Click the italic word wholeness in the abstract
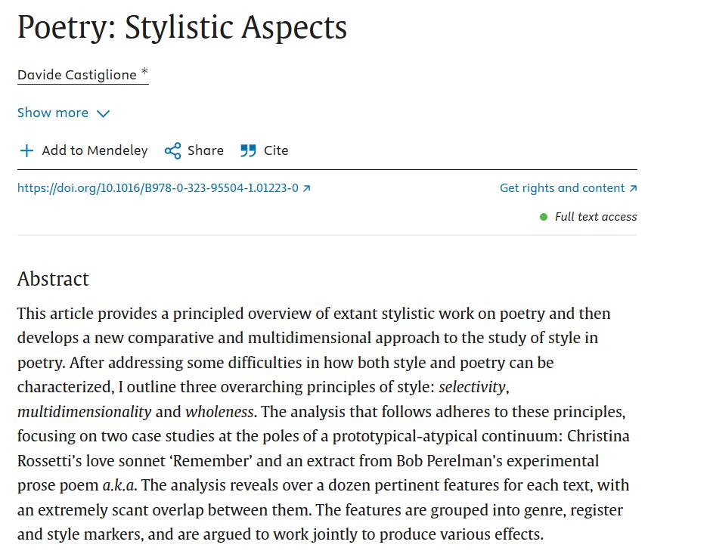The height and width of the screenshot is (554, 710). [x=220, y=412]
